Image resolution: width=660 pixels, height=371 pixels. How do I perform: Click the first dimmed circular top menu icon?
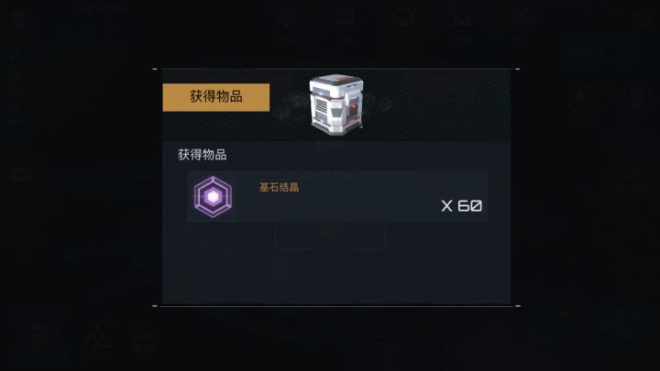click(286, 17)
